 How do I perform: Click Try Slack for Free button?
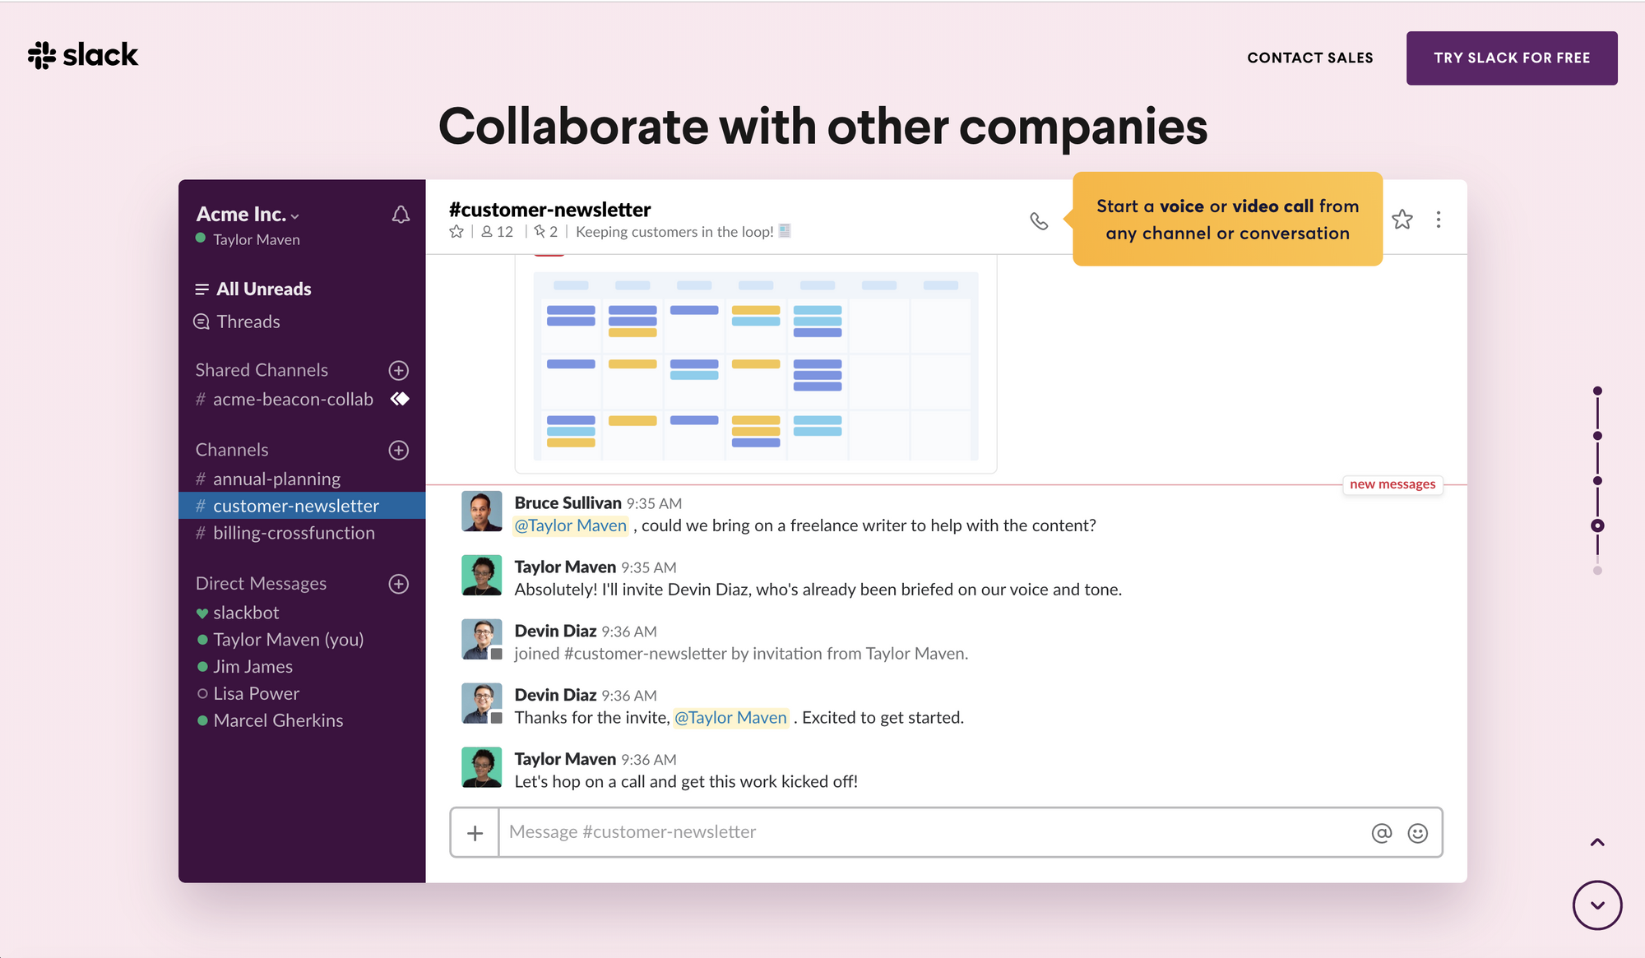pos(1512,58)
